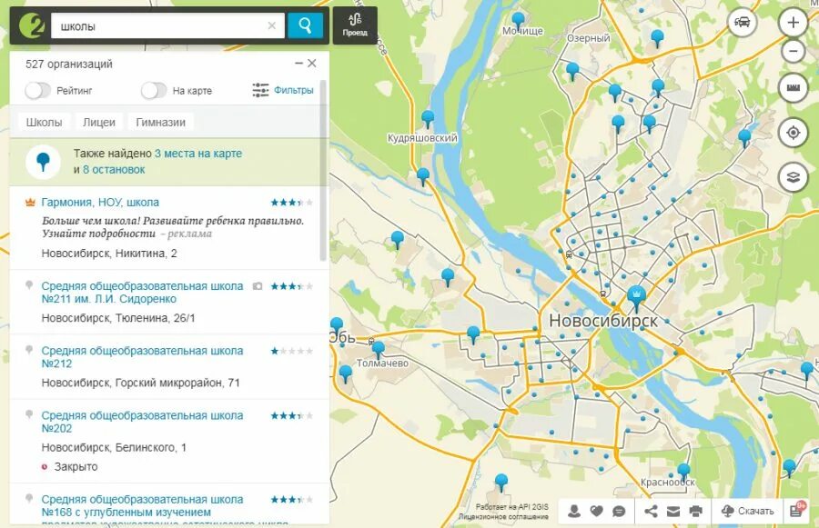Close the search results panel
The width and height of the screenshot is (819, 528).
(312, 63)
